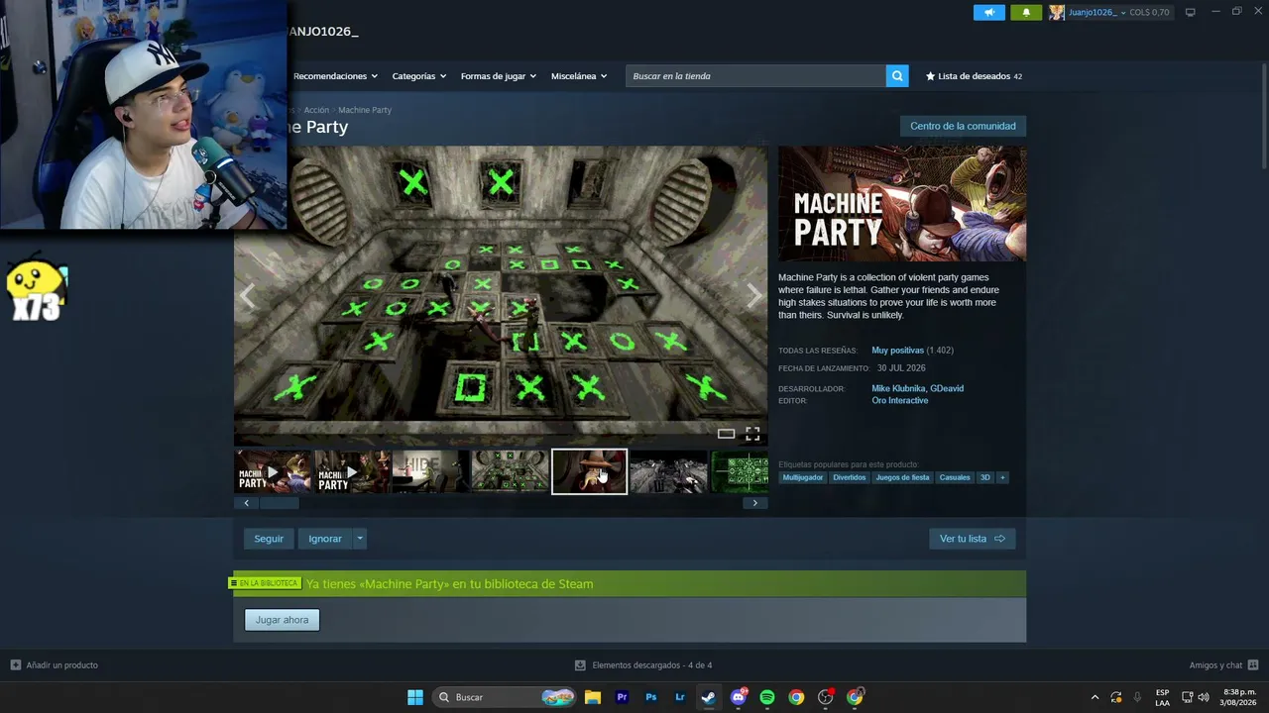Open developer Mike Klubnika link
This screenshot has width=1269, height=713.
[x=898, y=388]
